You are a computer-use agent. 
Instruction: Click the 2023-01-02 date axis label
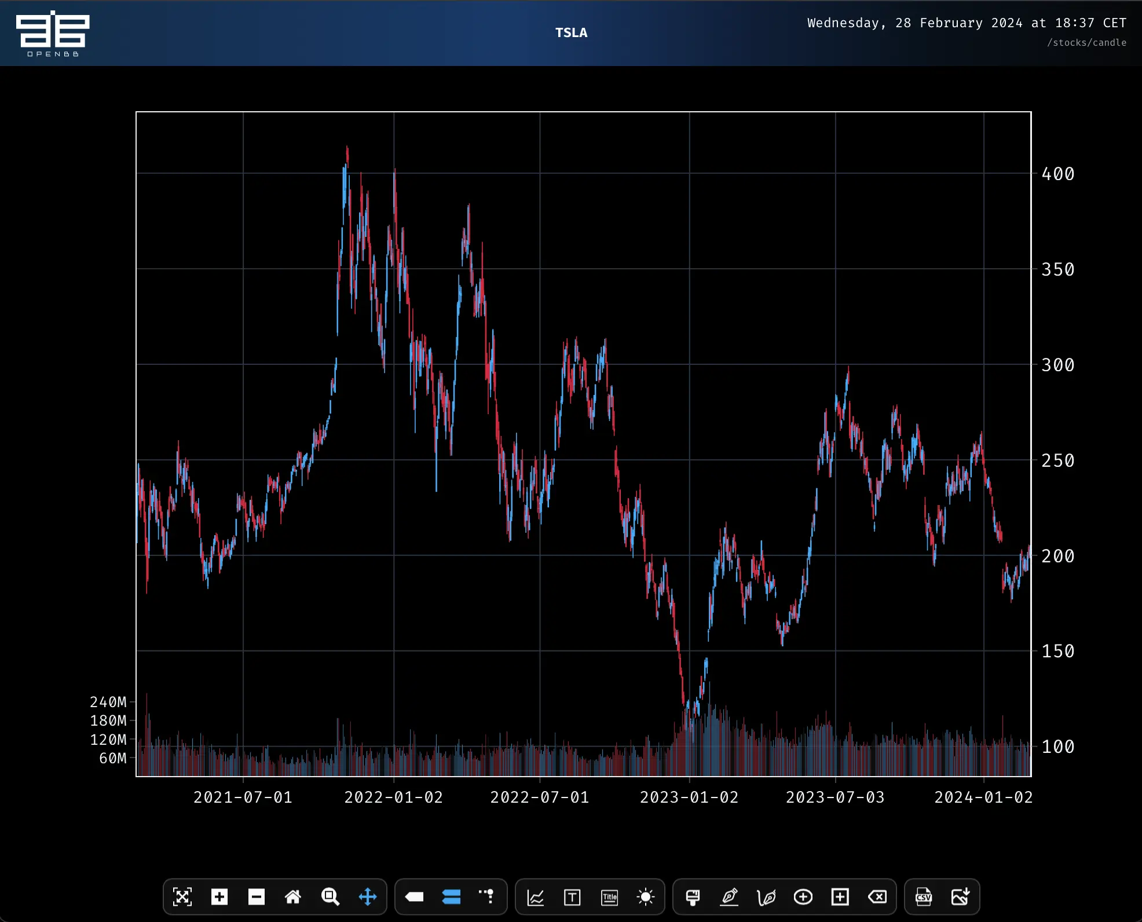click(x=689, y=798)
